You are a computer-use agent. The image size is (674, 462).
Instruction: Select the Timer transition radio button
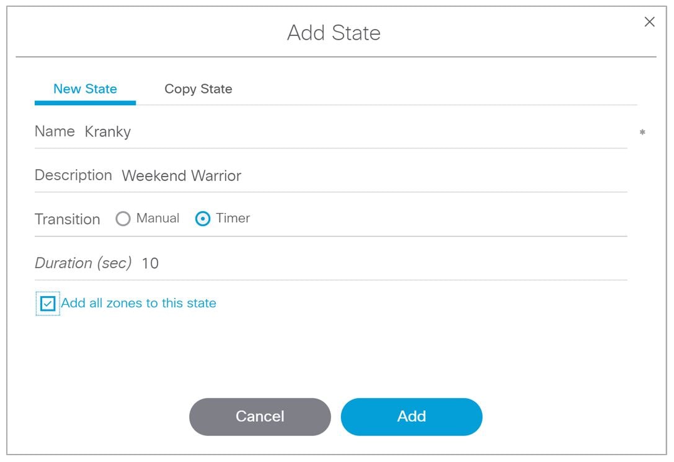coord(203,219)
